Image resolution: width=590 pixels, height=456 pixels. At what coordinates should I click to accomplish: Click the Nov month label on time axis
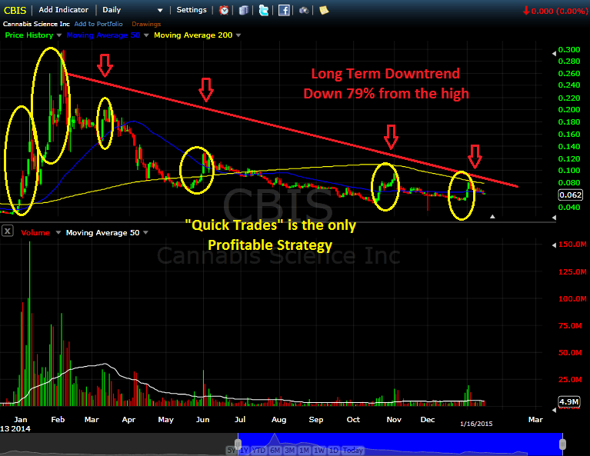[x=394, y=420]
